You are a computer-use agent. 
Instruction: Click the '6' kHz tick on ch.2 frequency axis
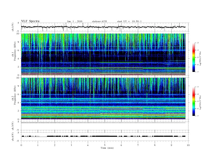(19, 94)
